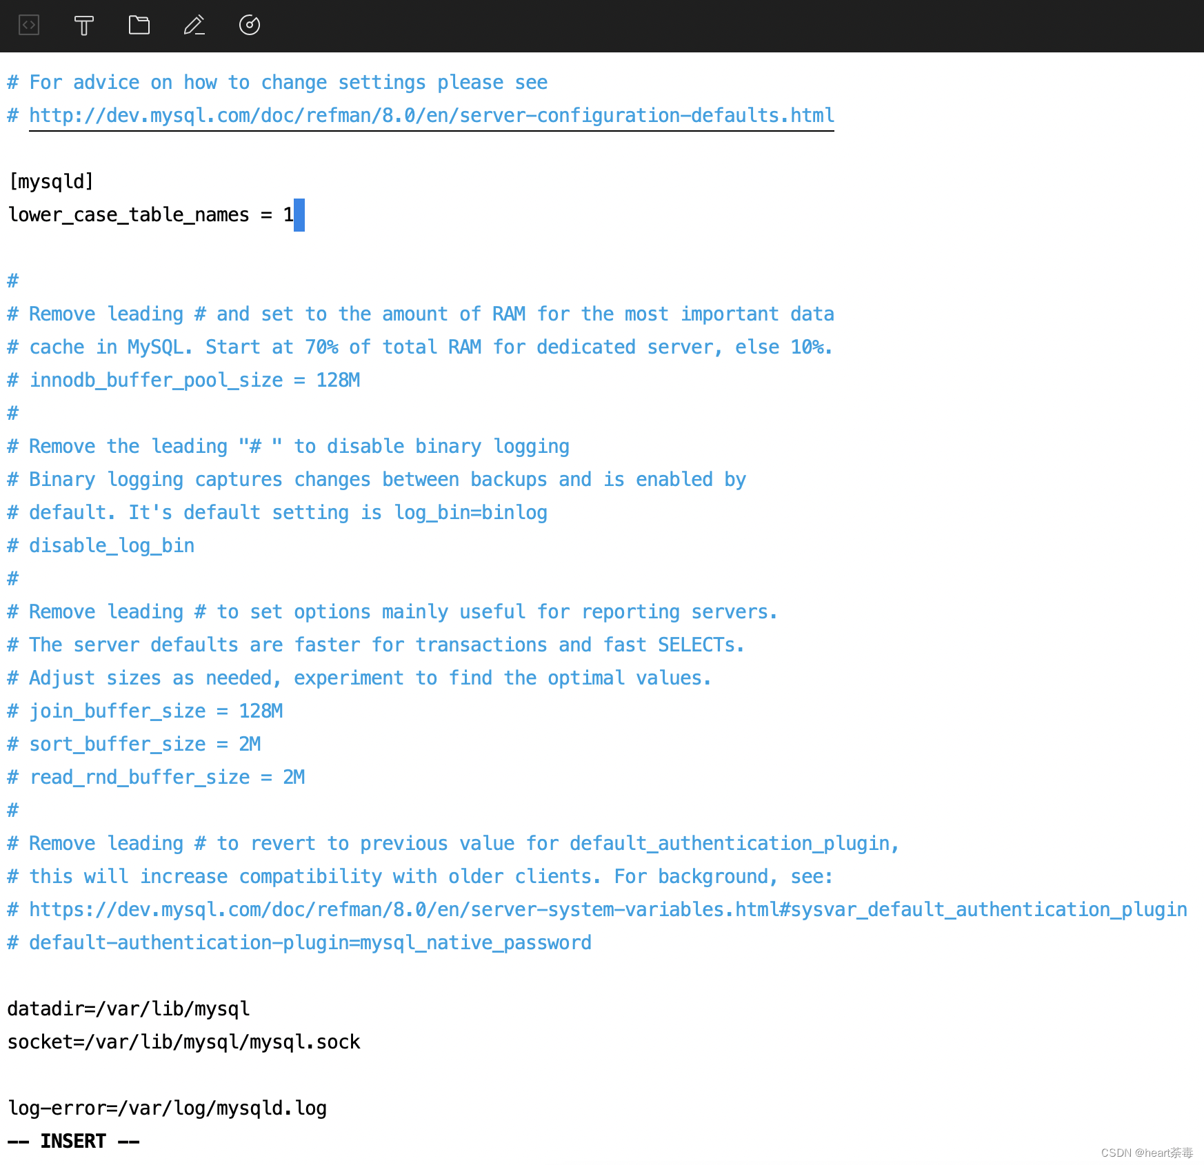The image size is (1204, 1165).
Task: Open the sysvar_default_authentication_plugin URL
Action: point(608,909)
